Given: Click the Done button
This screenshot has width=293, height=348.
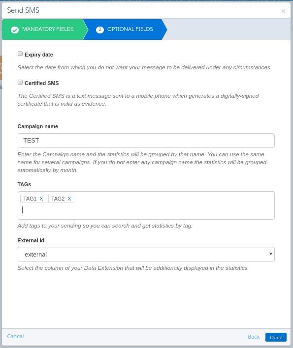Looking at the screenshot, I should coord(276,337).
